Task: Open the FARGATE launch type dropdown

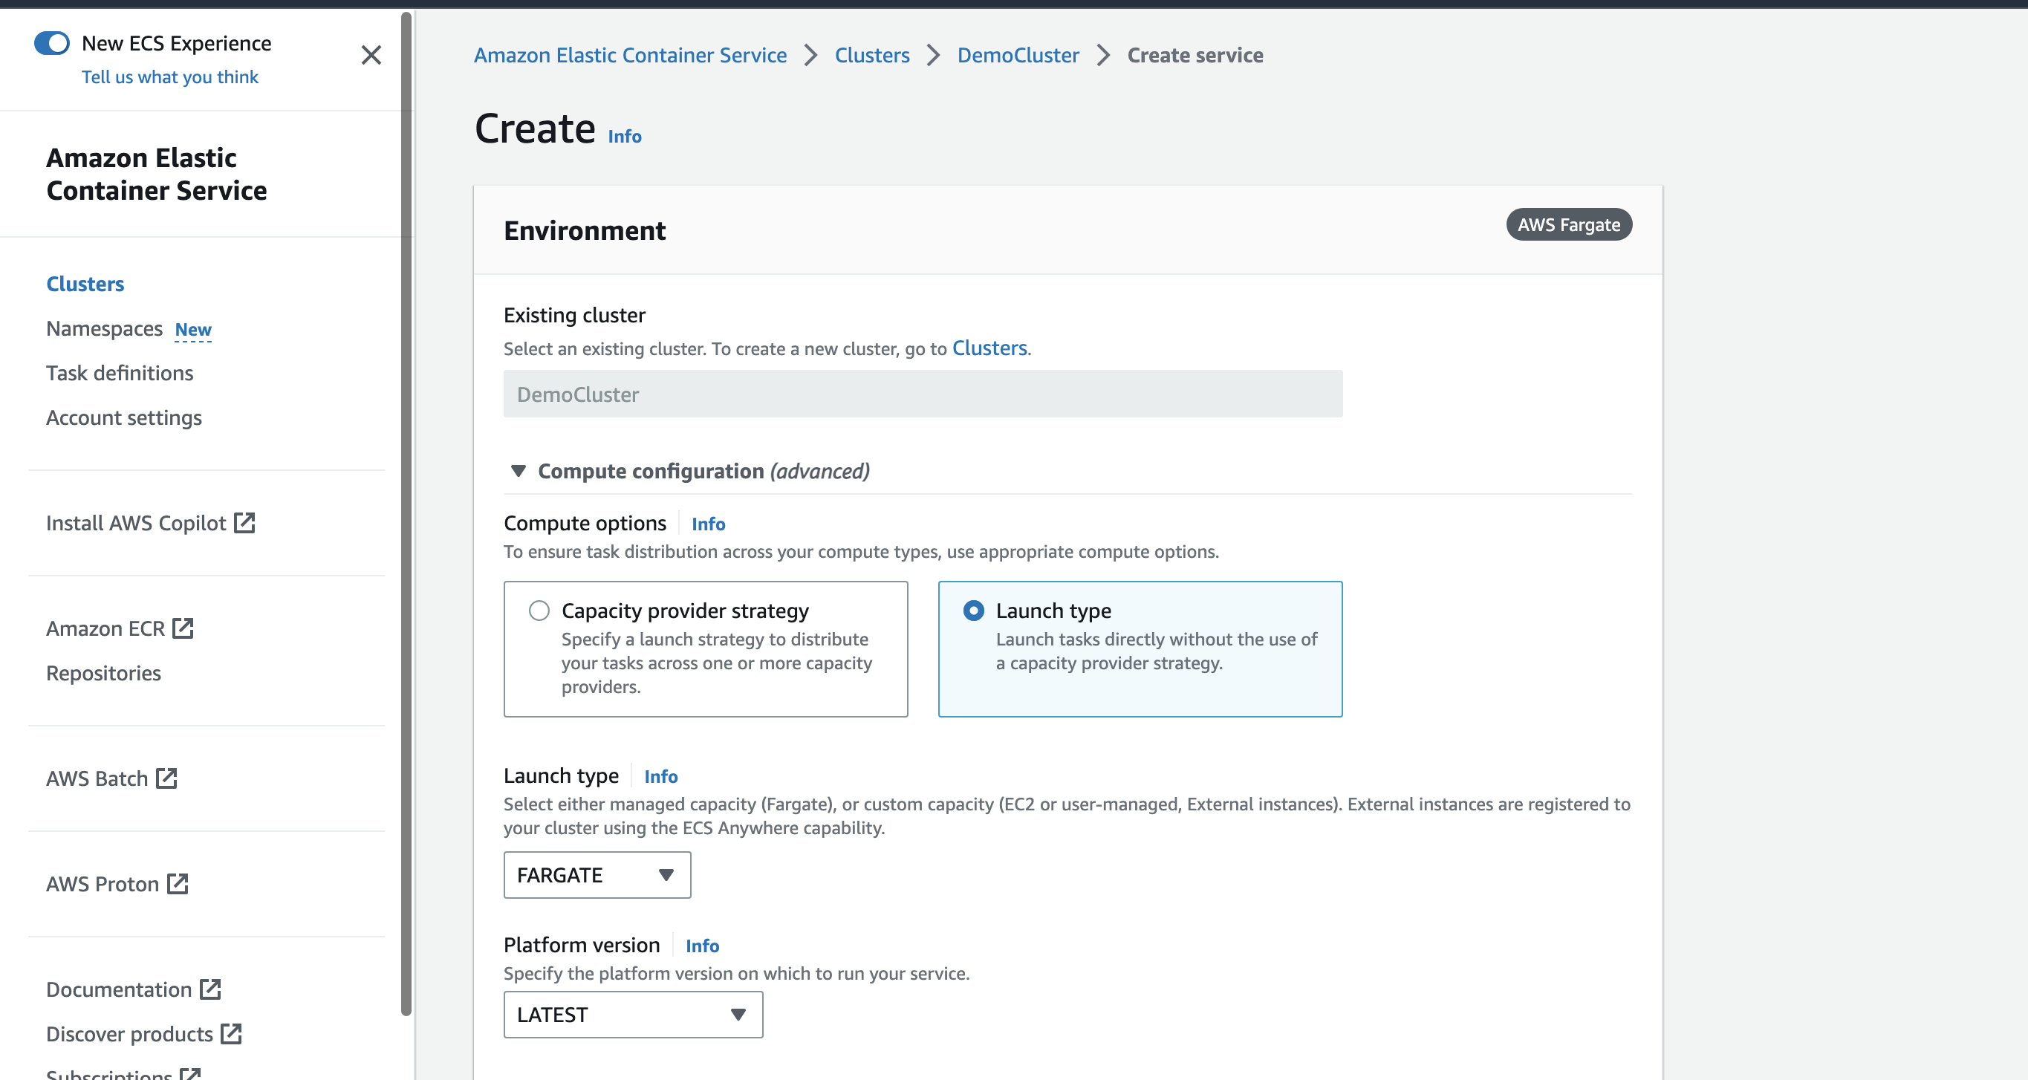Action: (597, 874)
